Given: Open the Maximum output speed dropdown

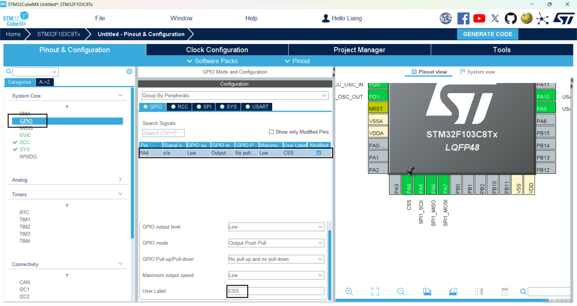Looking at the screenshot, I should coord(276,275).
